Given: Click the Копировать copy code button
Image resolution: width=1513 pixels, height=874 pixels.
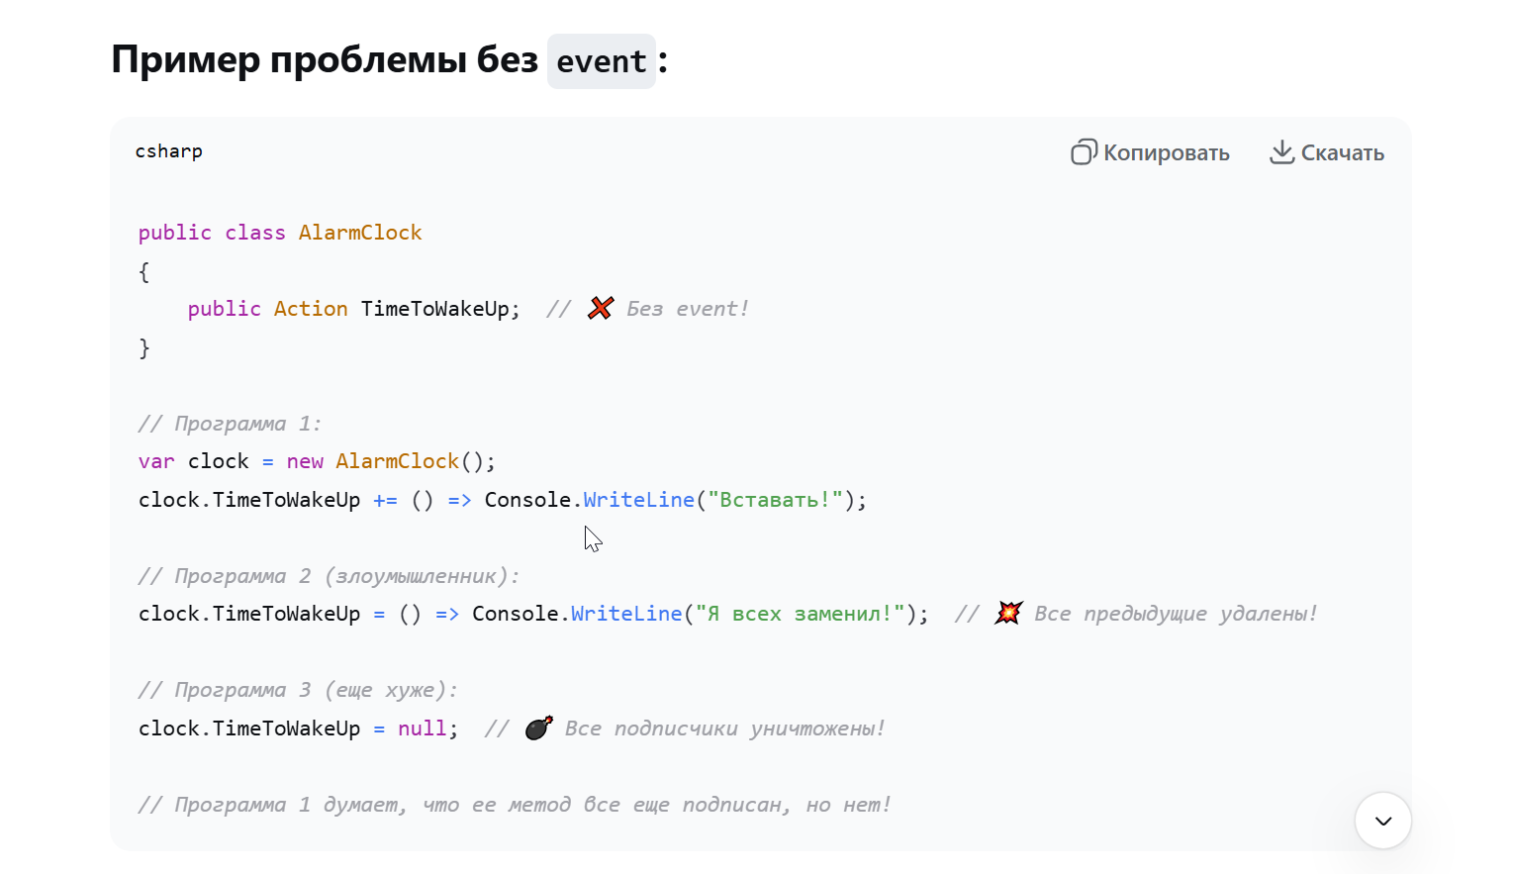Looking at the screenshot, I should 1151,152.
